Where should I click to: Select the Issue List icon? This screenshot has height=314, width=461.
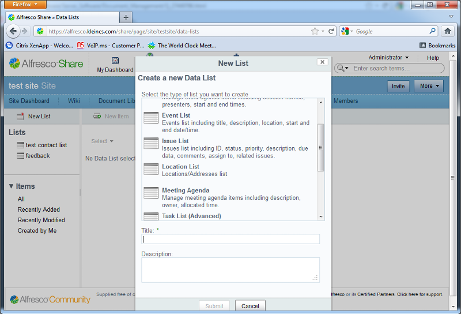pyautogui.click(x=151, y=144)
